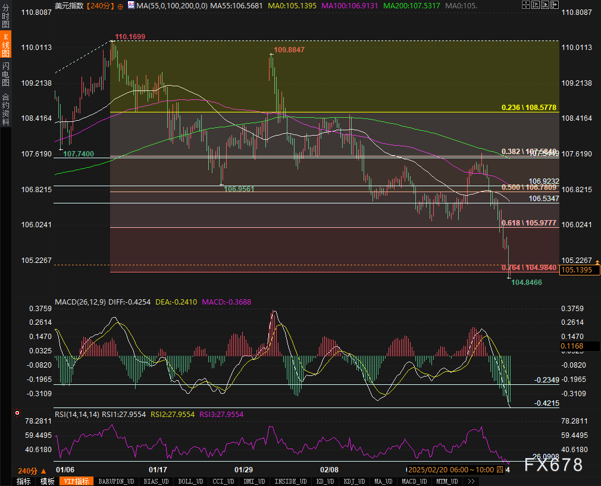This screenshot has height=486, width=601.
Task: Select the K线图 sidebar tab
Action: click(x=5, y=45)
